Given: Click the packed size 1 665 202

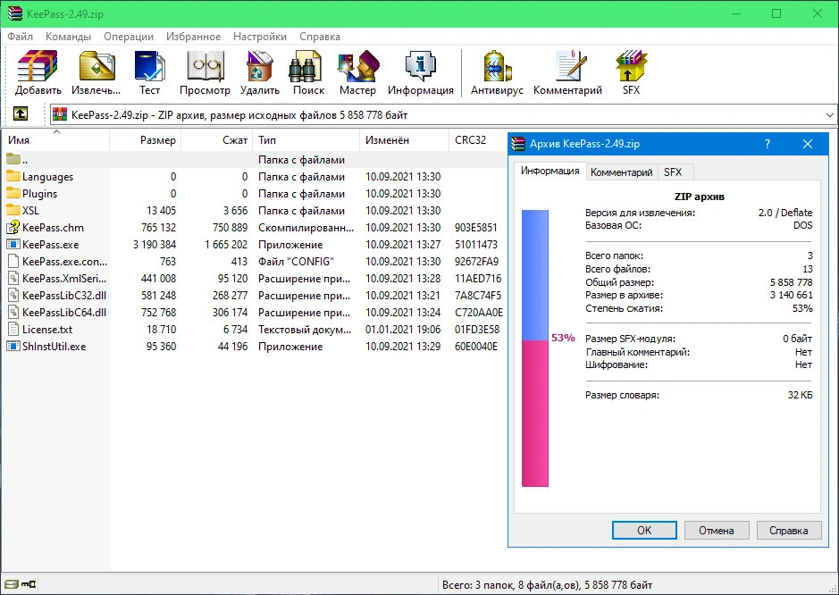Looking at the screenshot, I should tap(226, 245).
